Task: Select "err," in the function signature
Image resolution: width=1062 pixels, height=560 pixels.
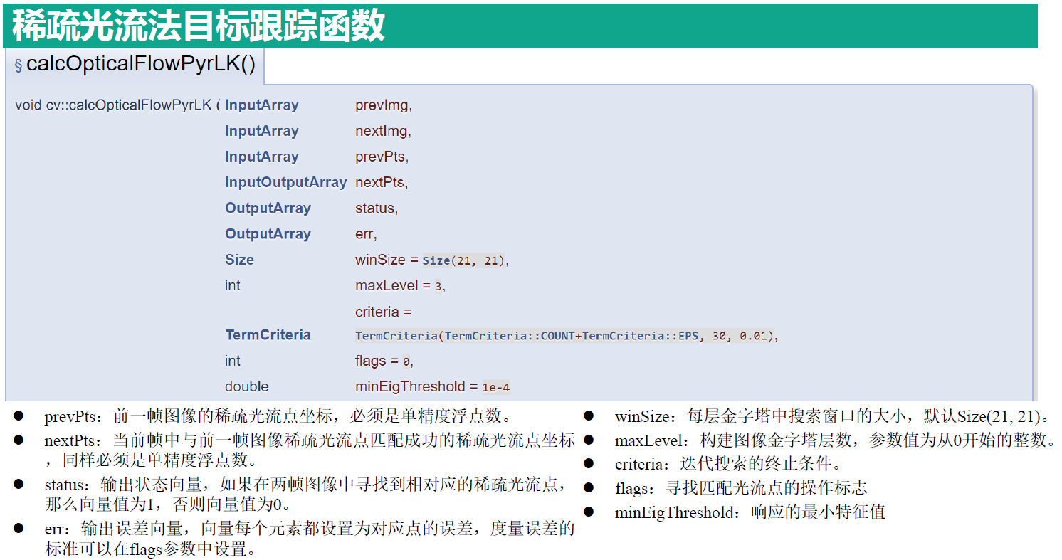Action: pyautogui.click(x=366, y=233)
